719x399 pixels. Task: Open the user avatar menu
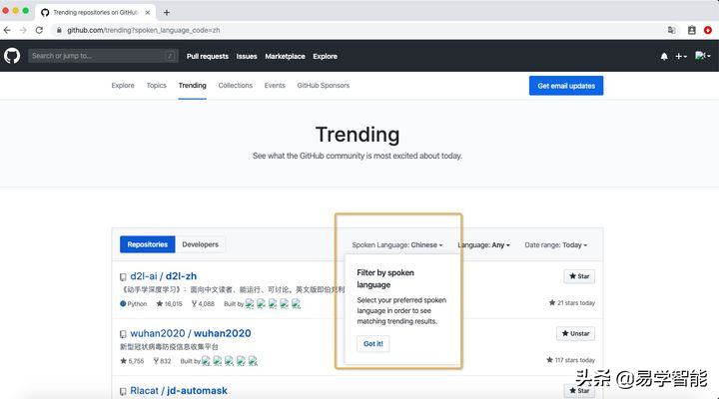(x=702, y=56)
